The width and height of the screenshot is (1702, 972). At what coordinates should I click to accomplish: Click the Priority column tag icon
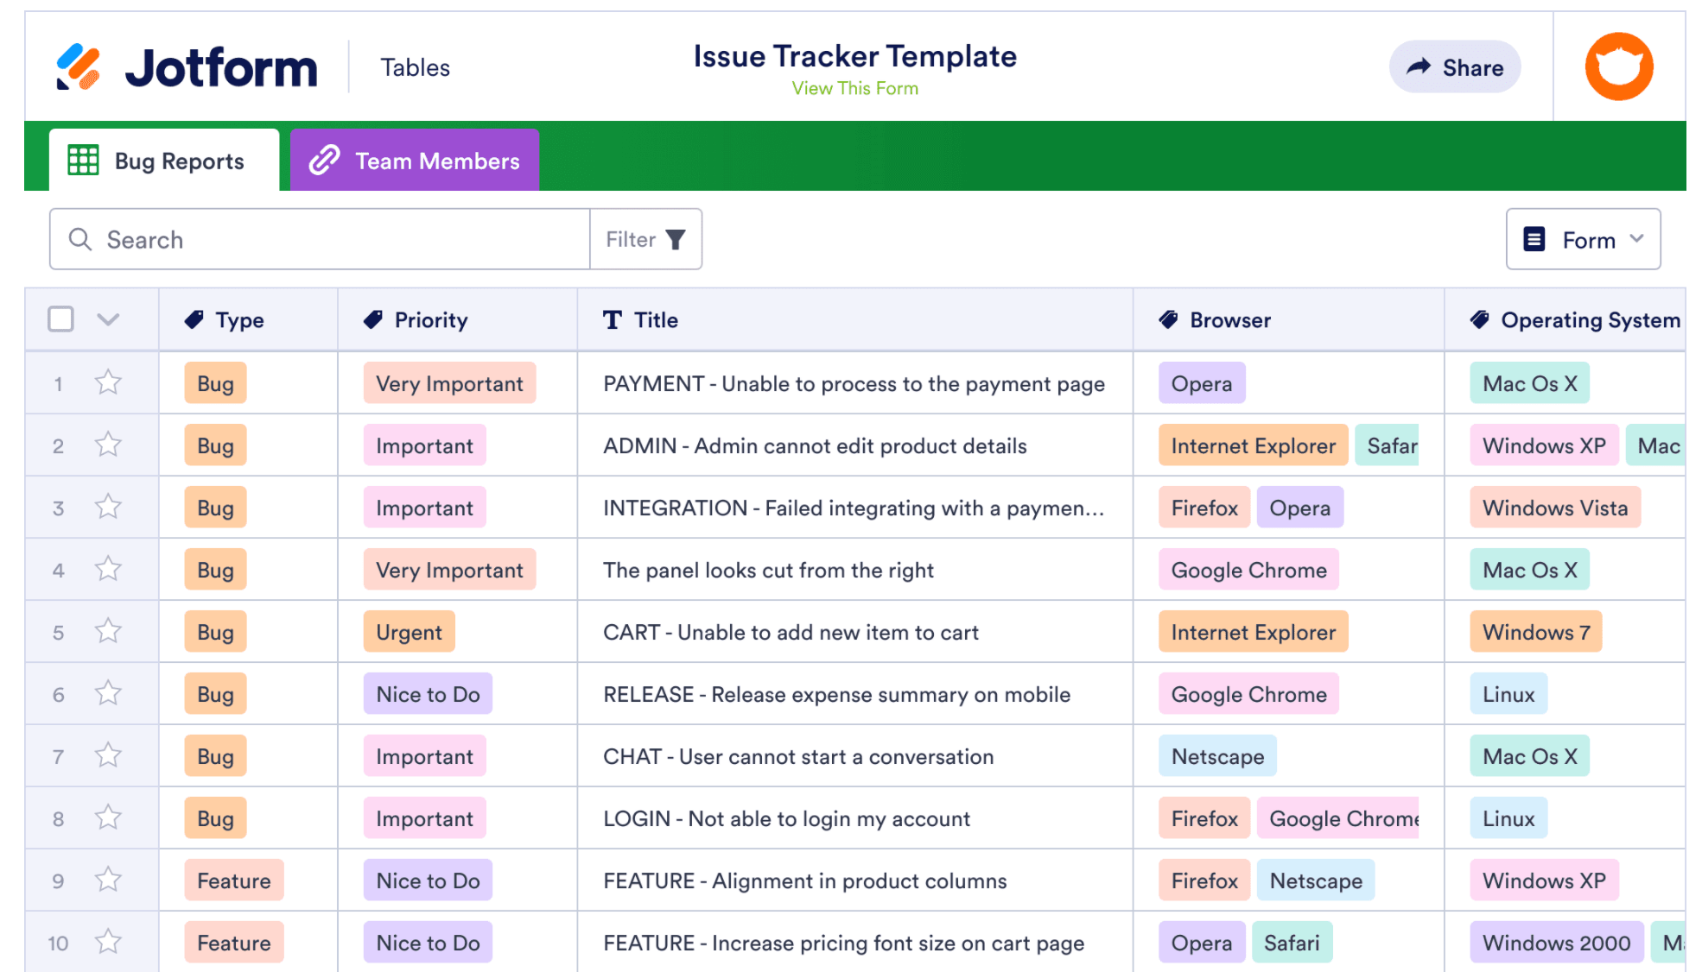(373, 320)
